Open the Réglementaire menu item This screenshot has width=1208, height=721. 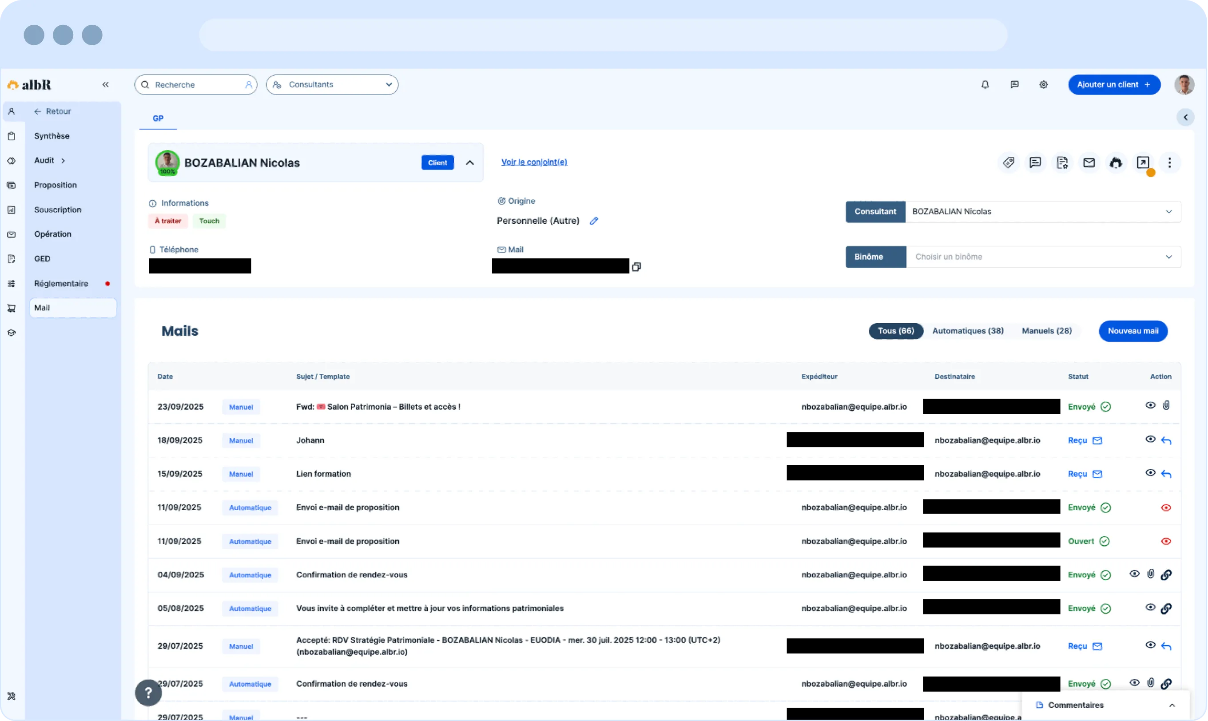(61, 283)
